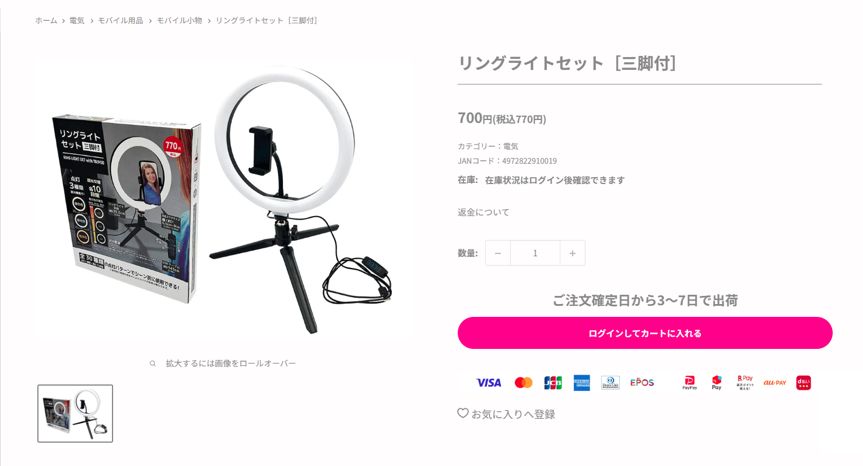Open the モバイル用品 breadcrumb link
This screenshot has width=863, height=466.
(x=121, y=20)
